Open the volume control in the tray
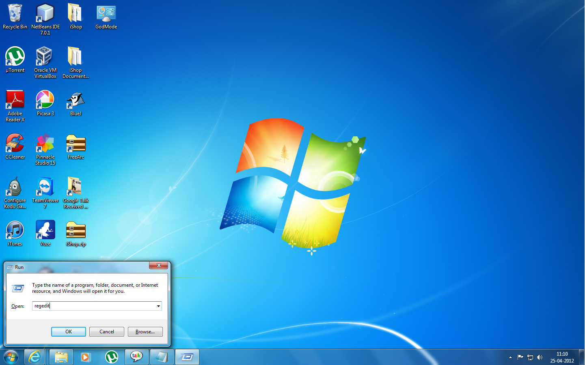The width and height of the screenshot is (585, 365). (x=540, y=357)
